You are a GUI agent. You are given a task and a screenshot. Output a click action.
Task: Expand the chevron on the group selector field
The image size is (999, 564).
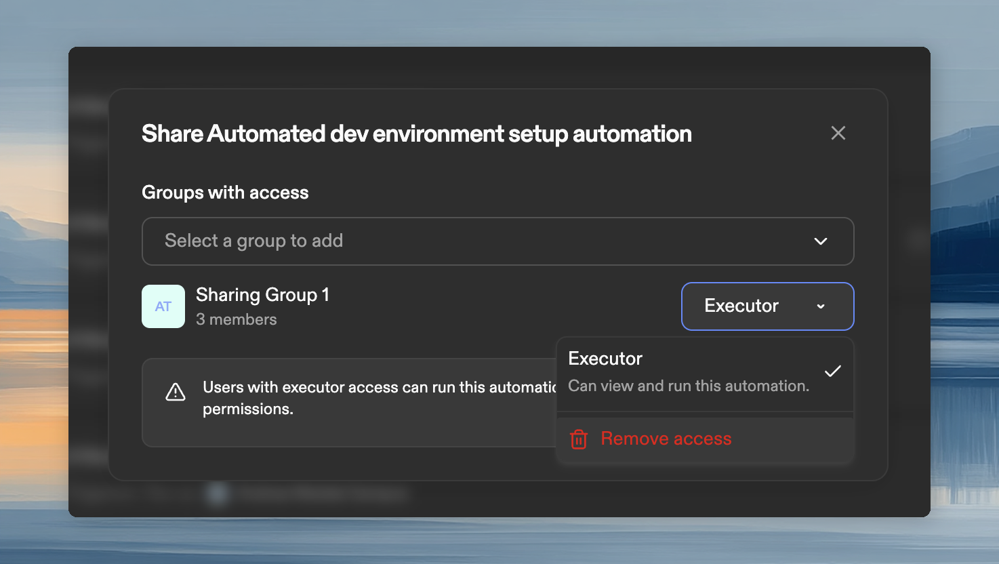click(x=820, y=241)
